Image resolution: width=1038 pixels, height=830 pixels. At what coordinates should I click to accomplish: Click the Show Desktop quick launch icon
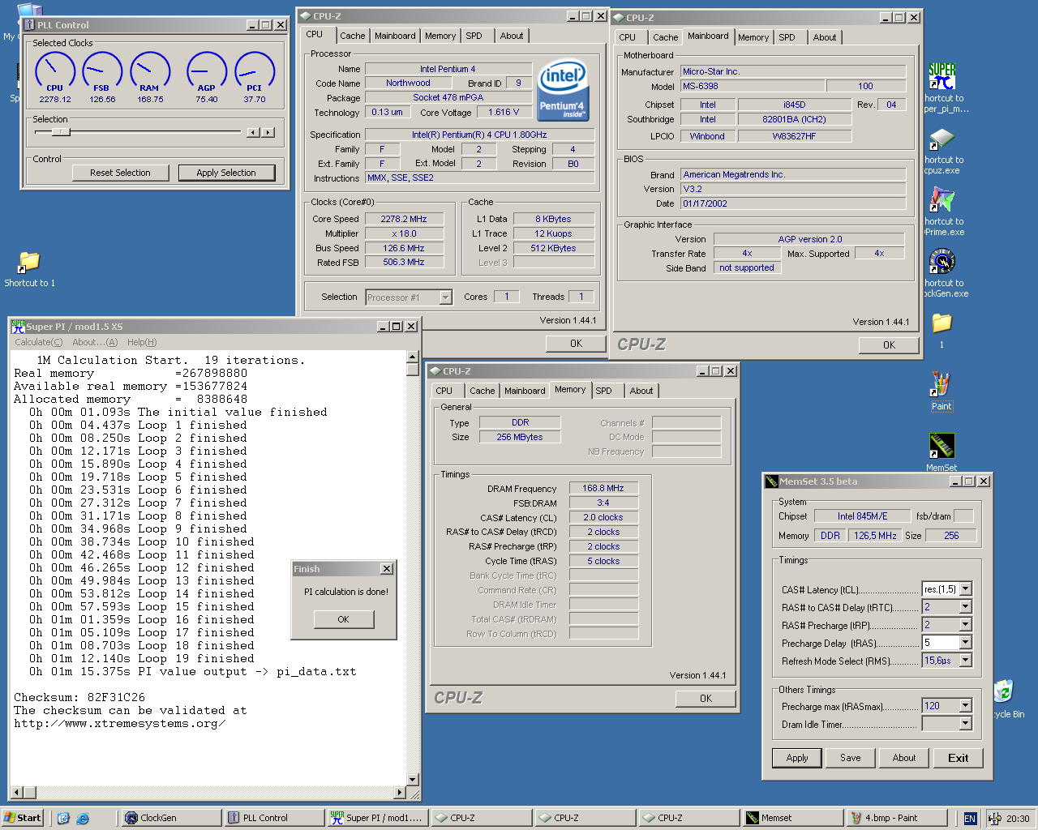click(64, 818)
